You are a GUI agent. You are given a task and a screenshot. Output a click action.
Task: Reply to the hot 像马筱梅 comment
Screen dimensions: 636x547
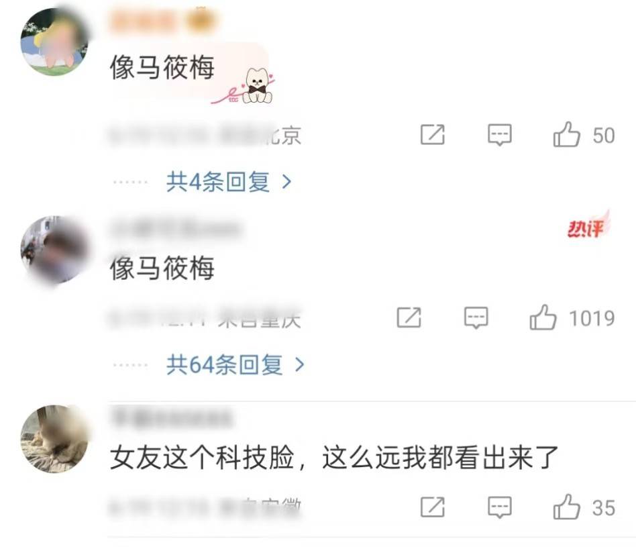coord(476,317)
